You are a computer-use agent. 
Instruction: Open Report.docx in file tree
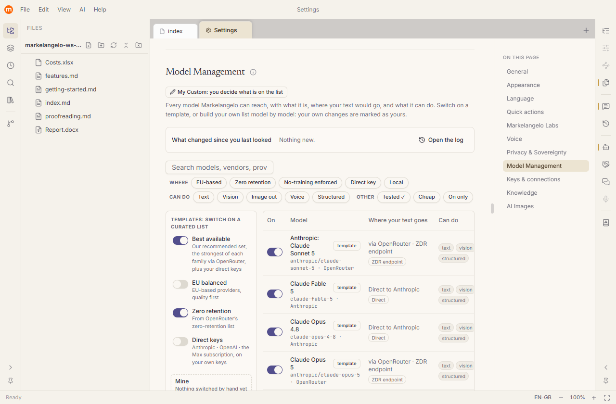(62, 130)
